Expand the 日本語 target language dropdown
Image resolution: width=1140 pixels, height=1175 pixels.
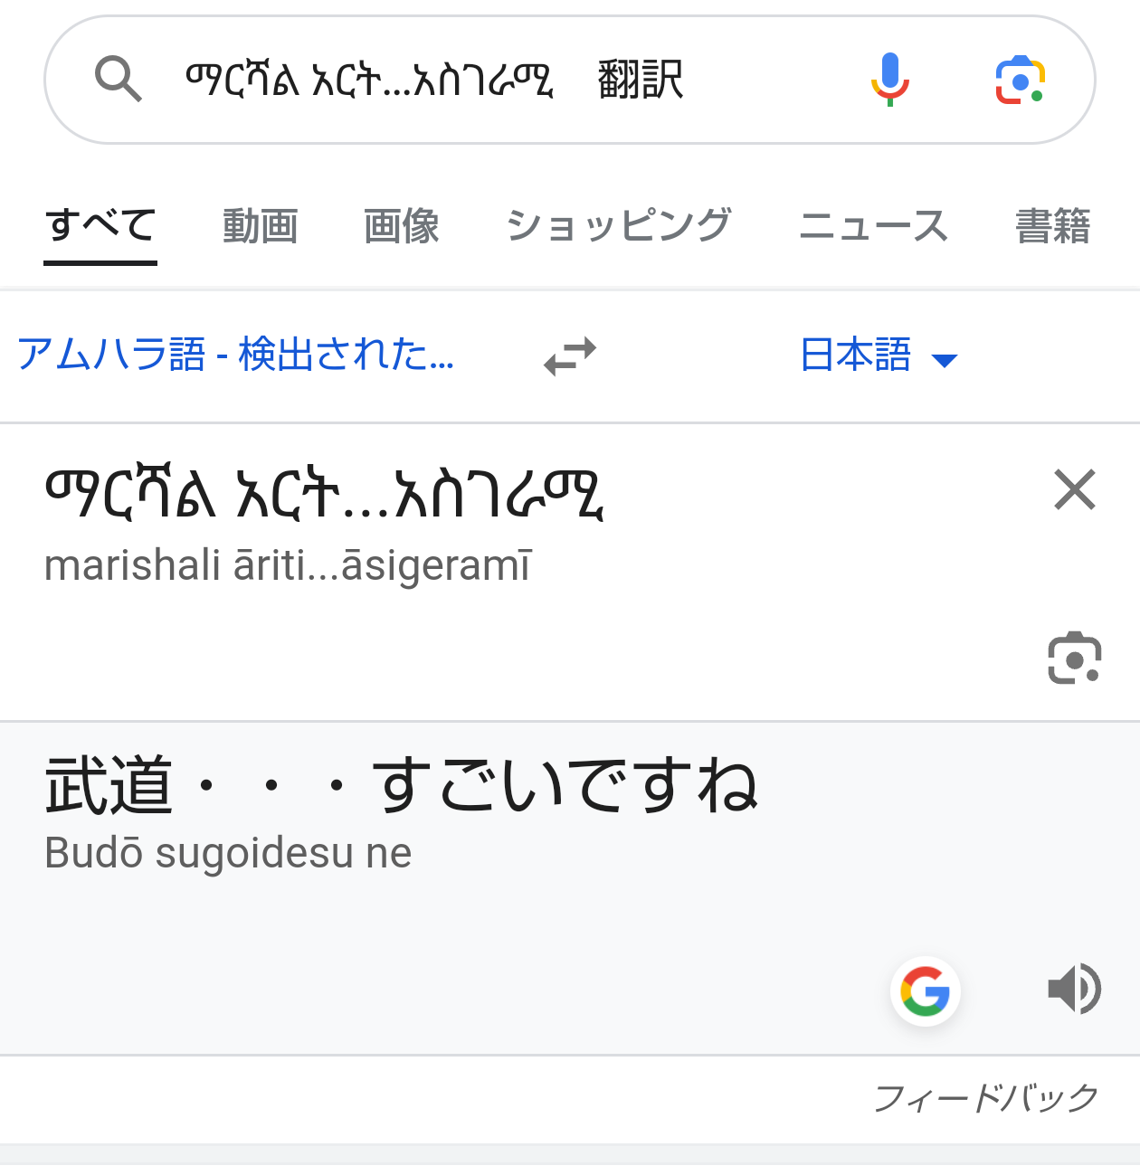(878, 355)
